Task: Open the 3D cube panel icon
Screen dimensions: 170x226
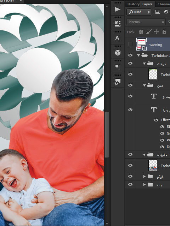Action: pos(118,53)
